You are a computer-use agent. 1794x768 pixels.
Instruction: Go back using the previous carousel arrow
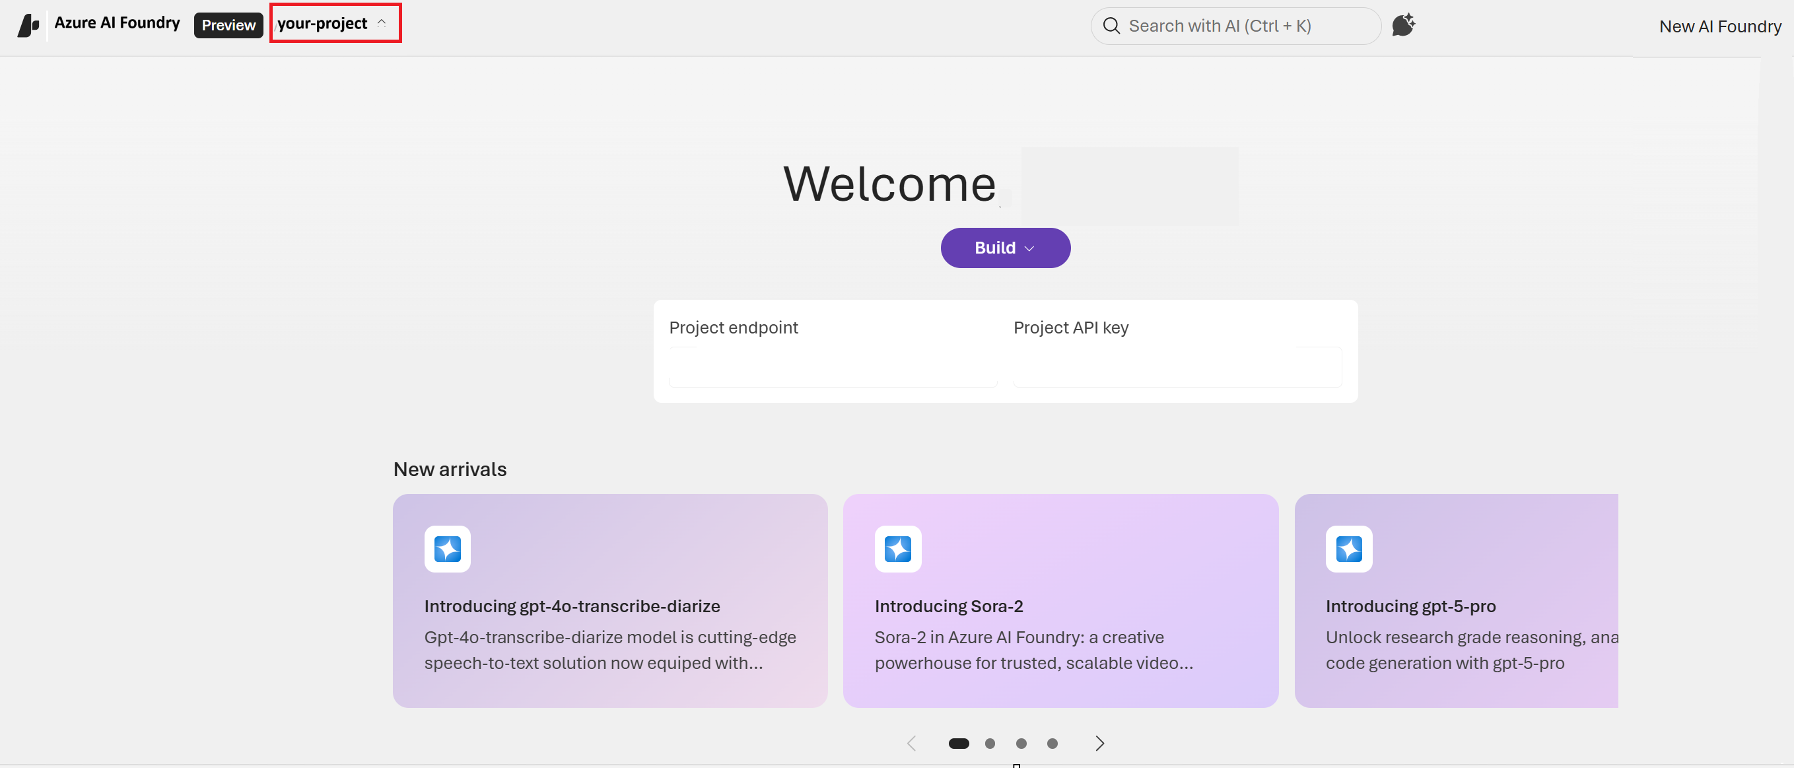click(911, 743)
